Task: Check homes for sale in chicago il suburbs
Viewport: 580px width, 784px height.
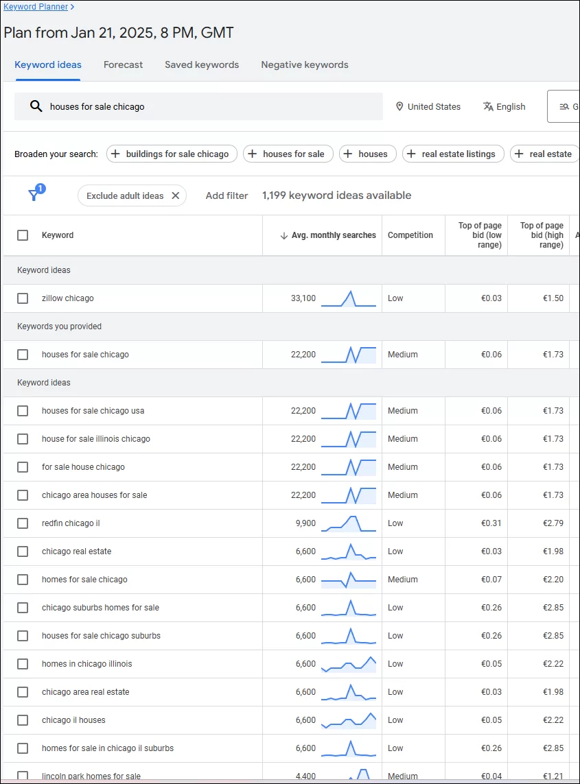Action: point(23,748)
